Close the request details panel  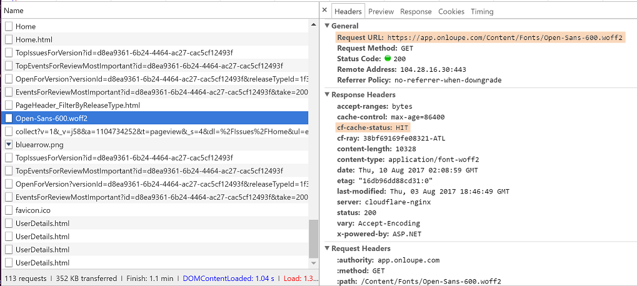[x=324, y=11]
